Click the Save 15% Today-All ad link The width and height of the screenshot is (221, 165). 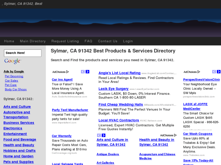point(198,160)
